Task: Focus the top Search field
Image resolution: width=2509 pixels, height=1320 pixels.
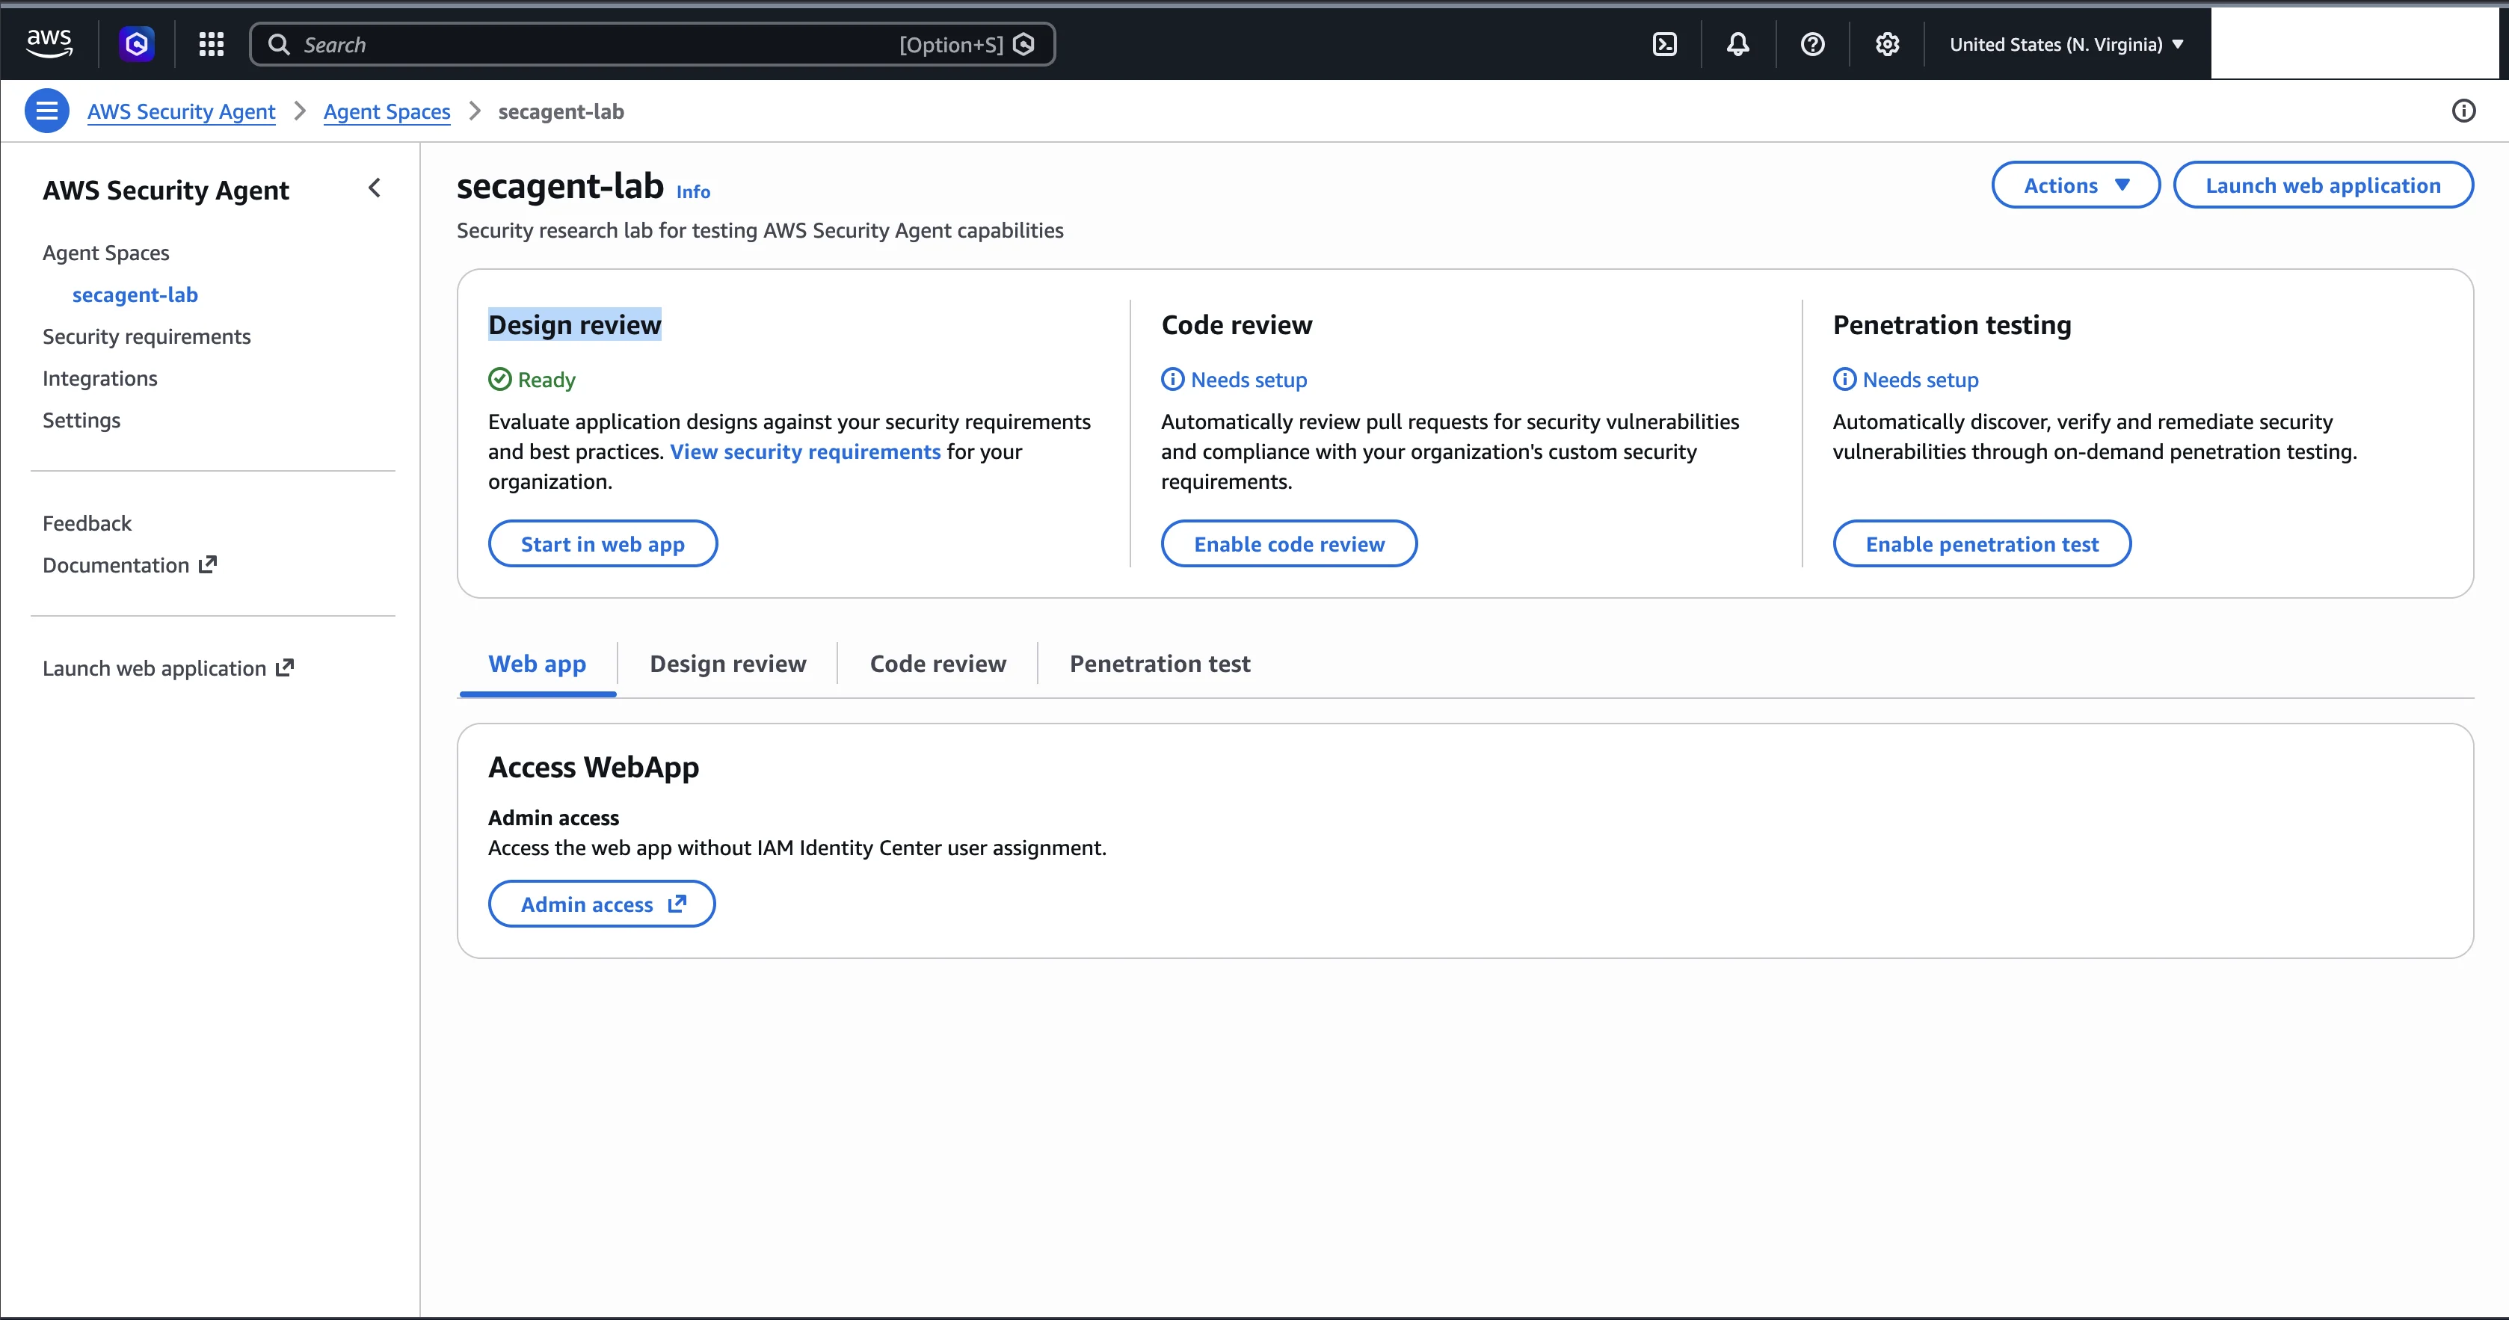Action: click(652, 45)
